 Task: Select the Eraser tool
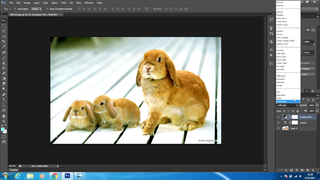(4, 73)
